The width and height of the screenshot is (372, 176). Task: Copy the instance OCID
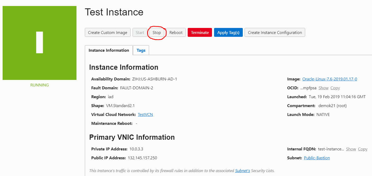pyautogui.click(x=335, y=88)
